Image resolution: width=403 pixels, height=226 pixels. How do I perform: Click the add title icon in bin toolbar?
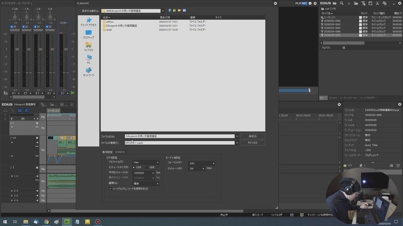[363, 3]
